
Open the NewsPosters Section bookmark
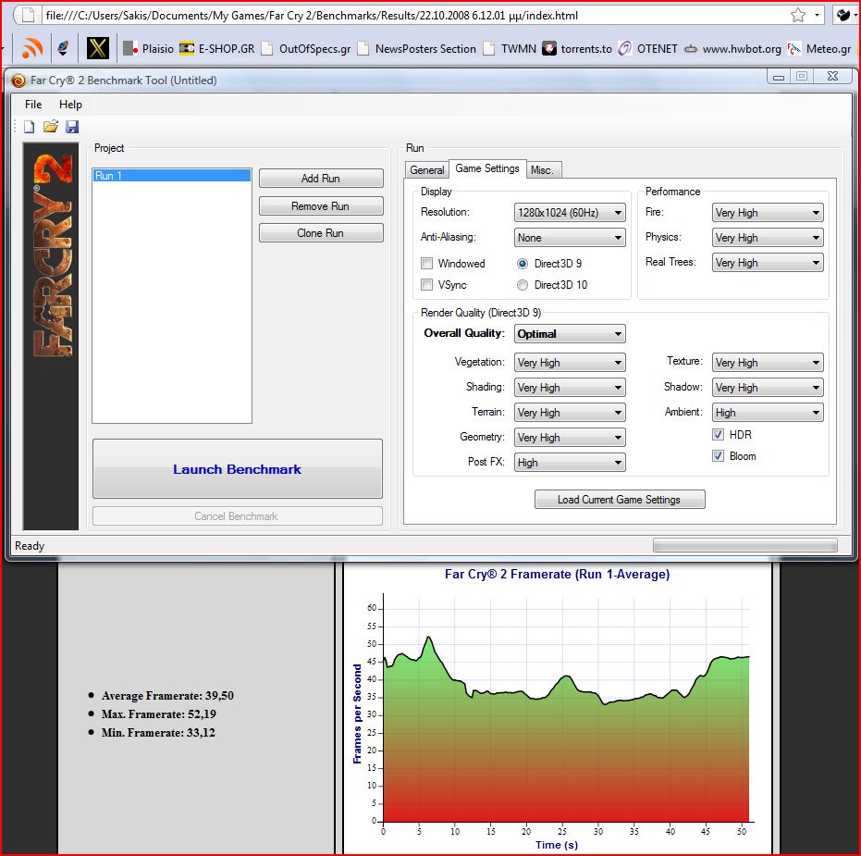417,49
